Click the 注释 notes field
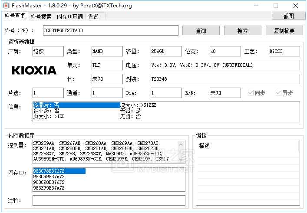The width and height of the screenshot is (307, 213). pyautogui.click(x=109, y=200)
